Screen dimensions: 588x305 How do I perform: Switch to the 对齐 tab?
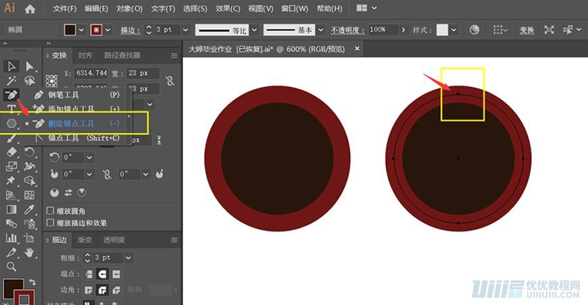click(x=84, y=55)
